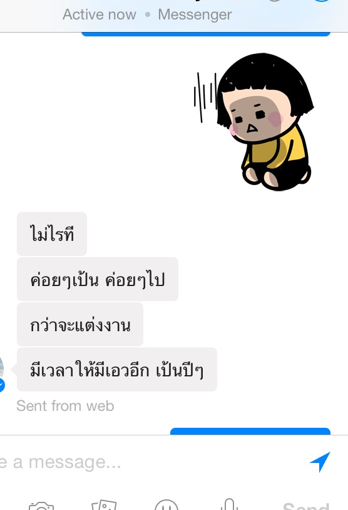Tap the blue outgoing bubble under header
Image resolution: width=348 pixels, height=510 pixels.
tap(206, 34)
